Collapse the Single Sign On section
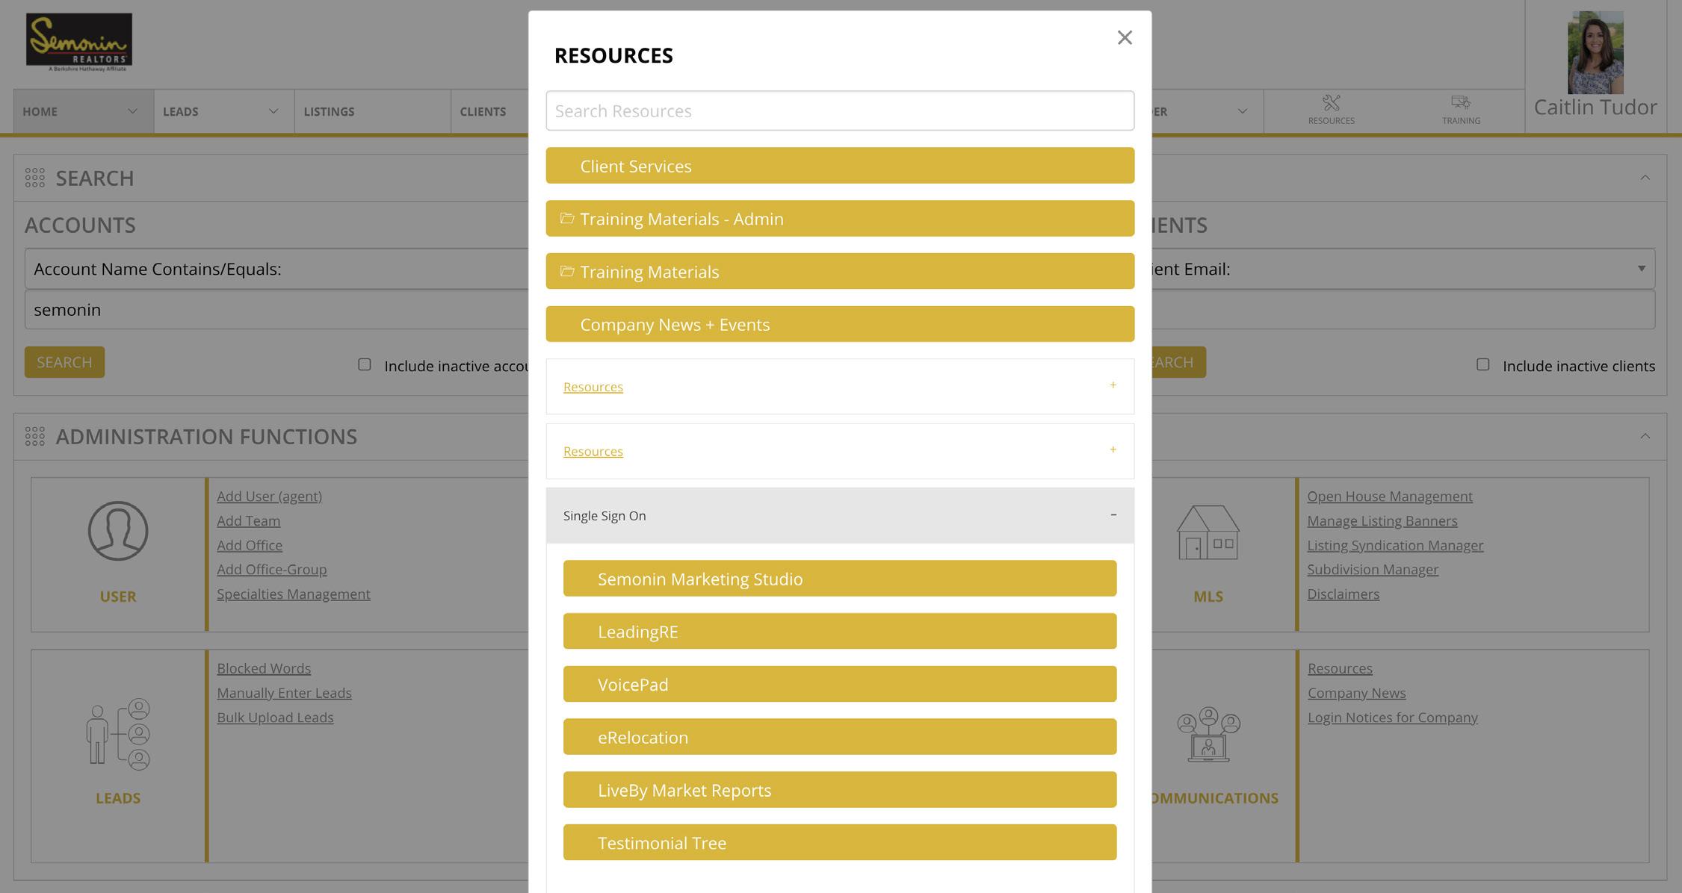This screenshot has height=893, width=1682. pos(1113,515)
